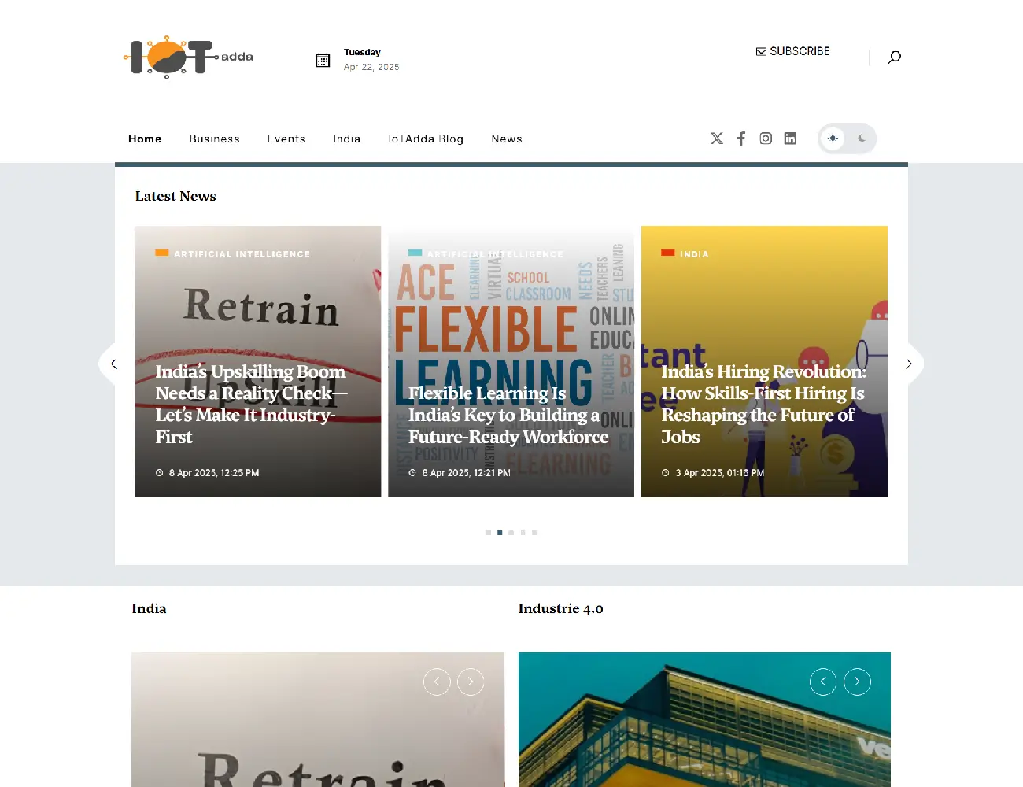Select second Latest News carousel dot
1023x787 pixels.
point(500,533)
